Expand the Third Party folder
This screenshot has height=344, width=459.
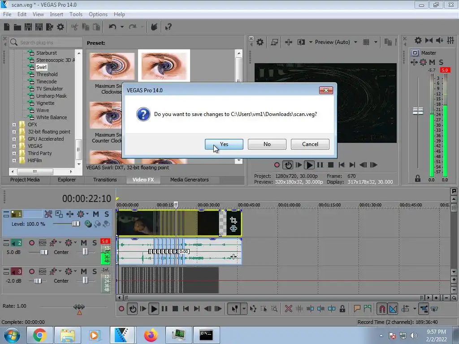tap(14, 153)
